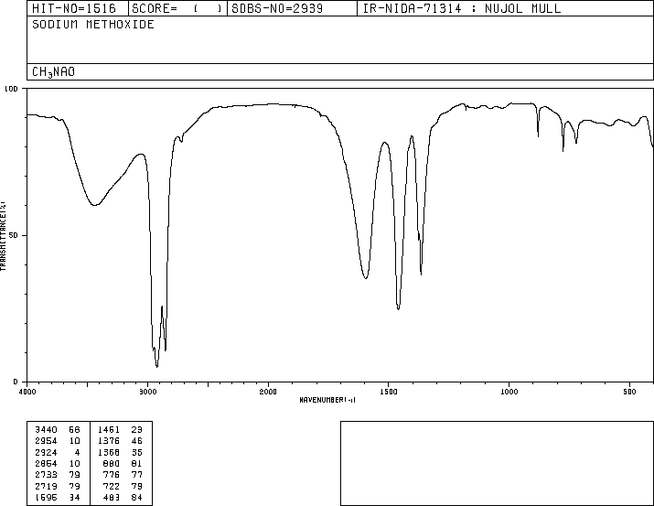Click the CH3NAO molecular formula
This screenshot has height=506, width=654.
click(x=53, y=71)
